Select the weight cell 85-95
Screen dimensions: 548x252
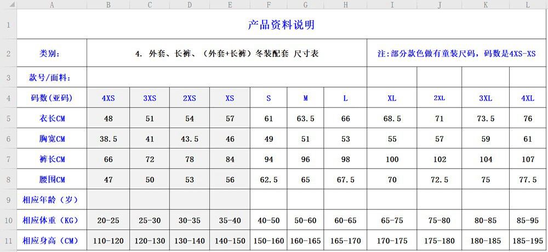coord(528,220)
